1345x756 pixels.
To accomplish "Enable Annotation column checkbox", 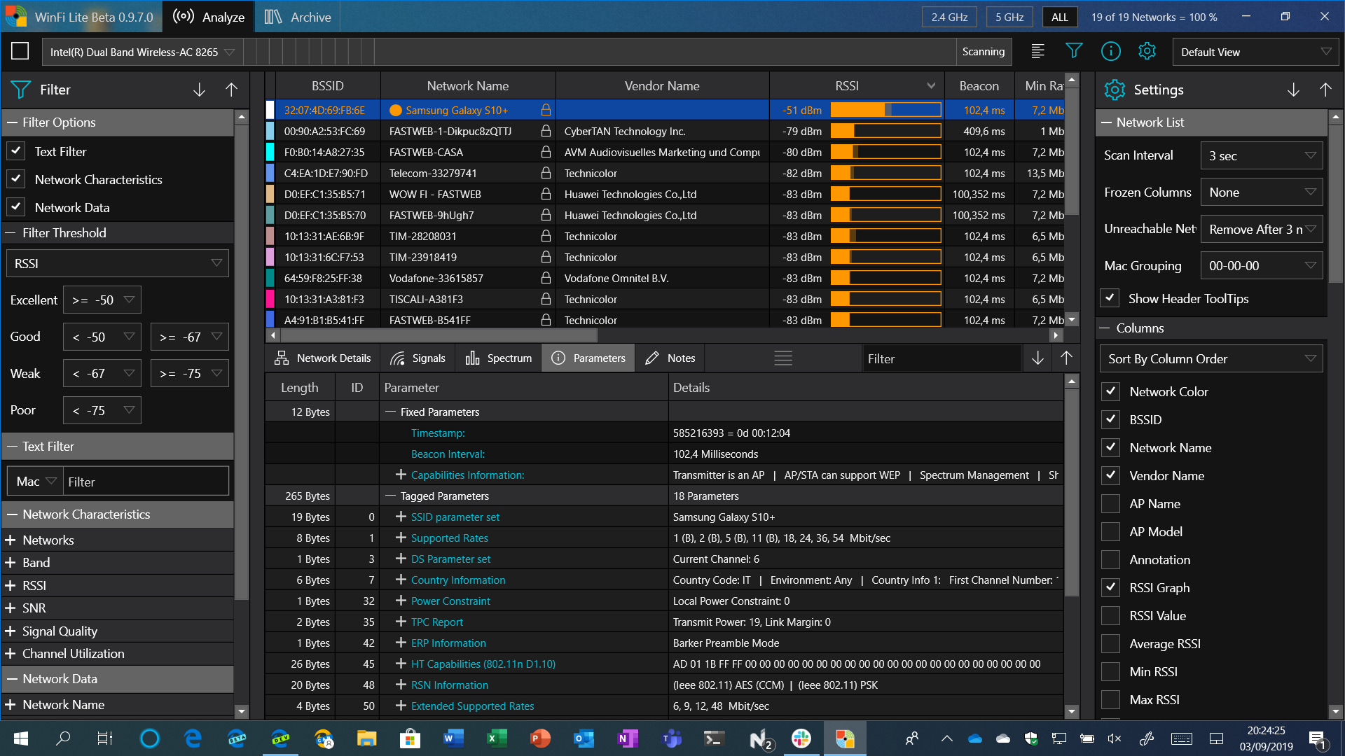I will [1110, 559].
